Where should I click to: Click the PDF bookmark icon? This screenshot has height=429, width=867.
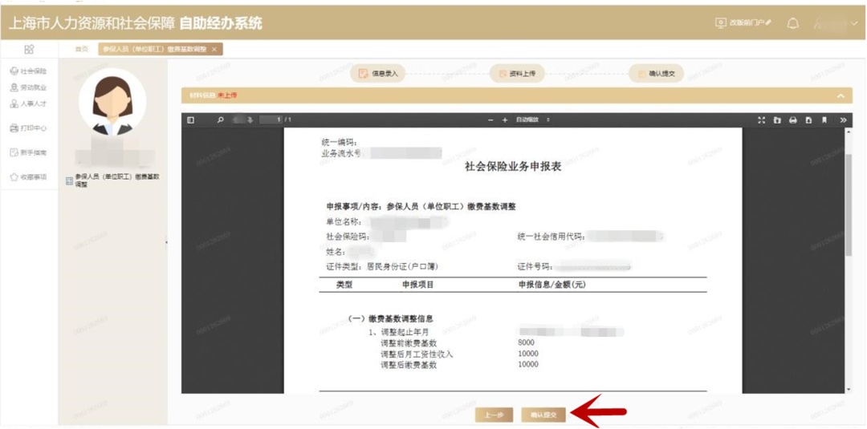coord(824,120)
